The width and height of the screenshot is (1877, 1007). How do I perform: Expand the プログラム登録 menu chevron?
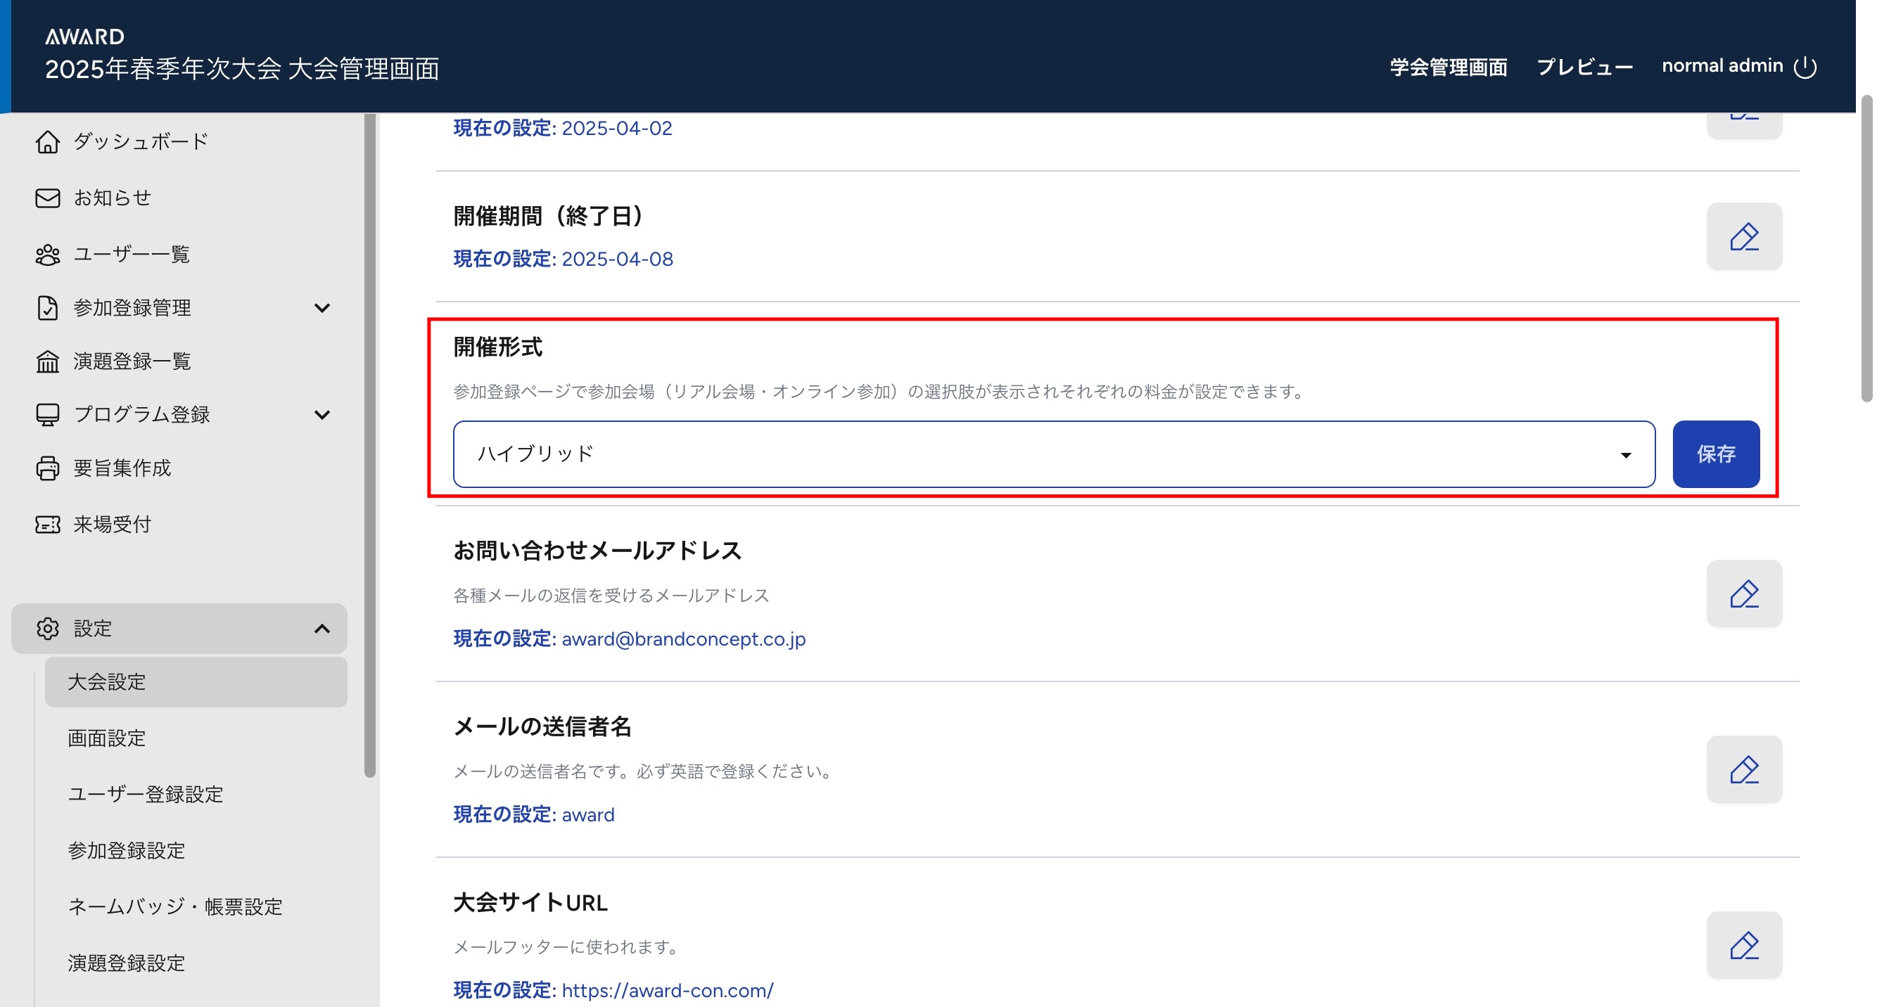coord(322,415)
